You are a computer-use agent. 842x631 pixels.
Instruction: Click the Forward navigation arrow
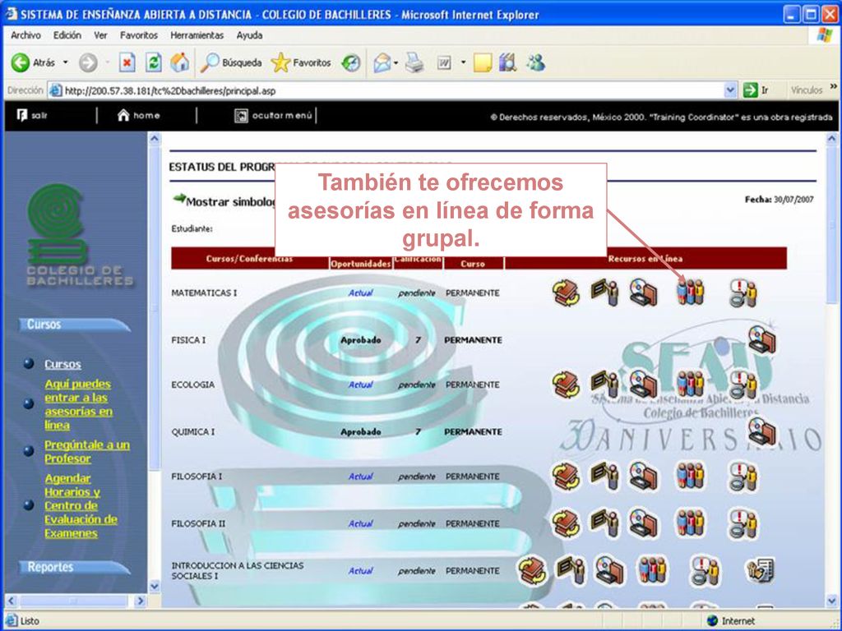[88, 62]
